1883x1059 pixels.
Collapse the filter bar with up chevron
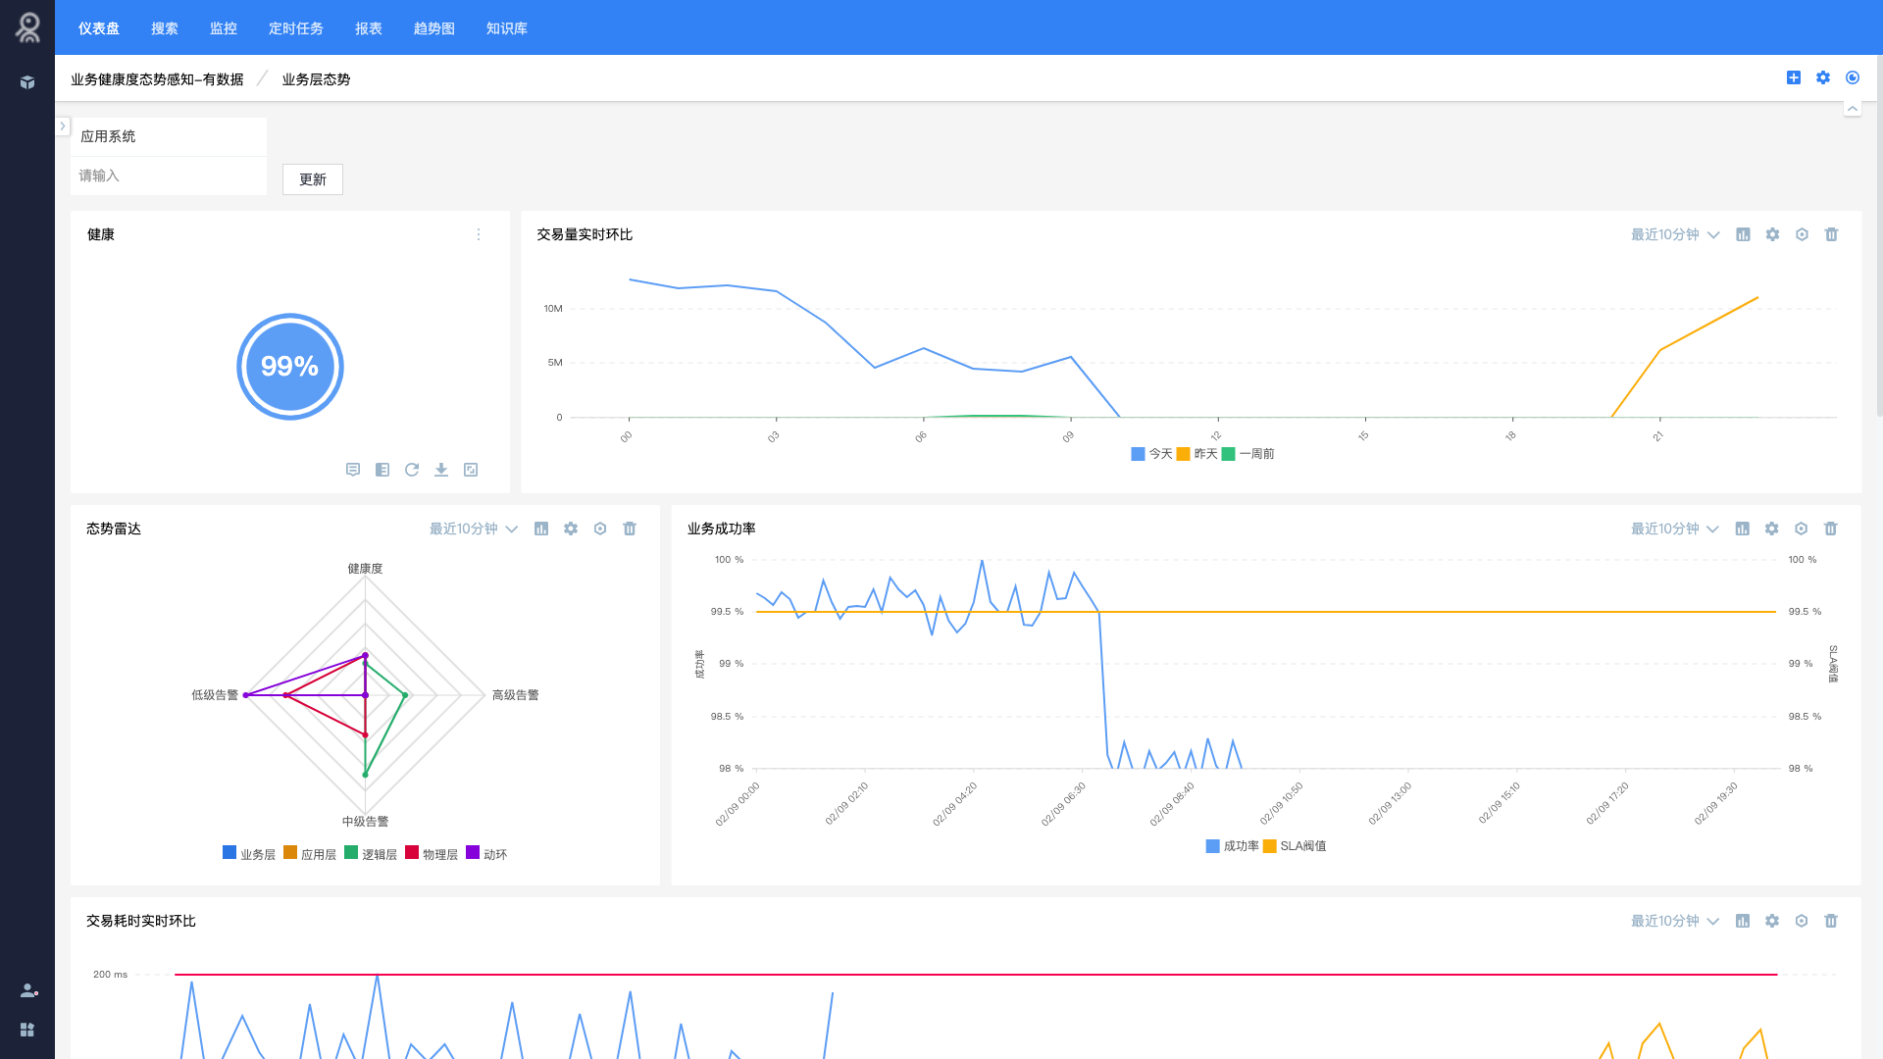pos(1853,108)
